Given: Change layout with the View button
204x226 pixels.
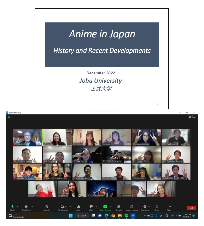Looking at the screenshot, I should pyautogui.click(x=192, y=117).
